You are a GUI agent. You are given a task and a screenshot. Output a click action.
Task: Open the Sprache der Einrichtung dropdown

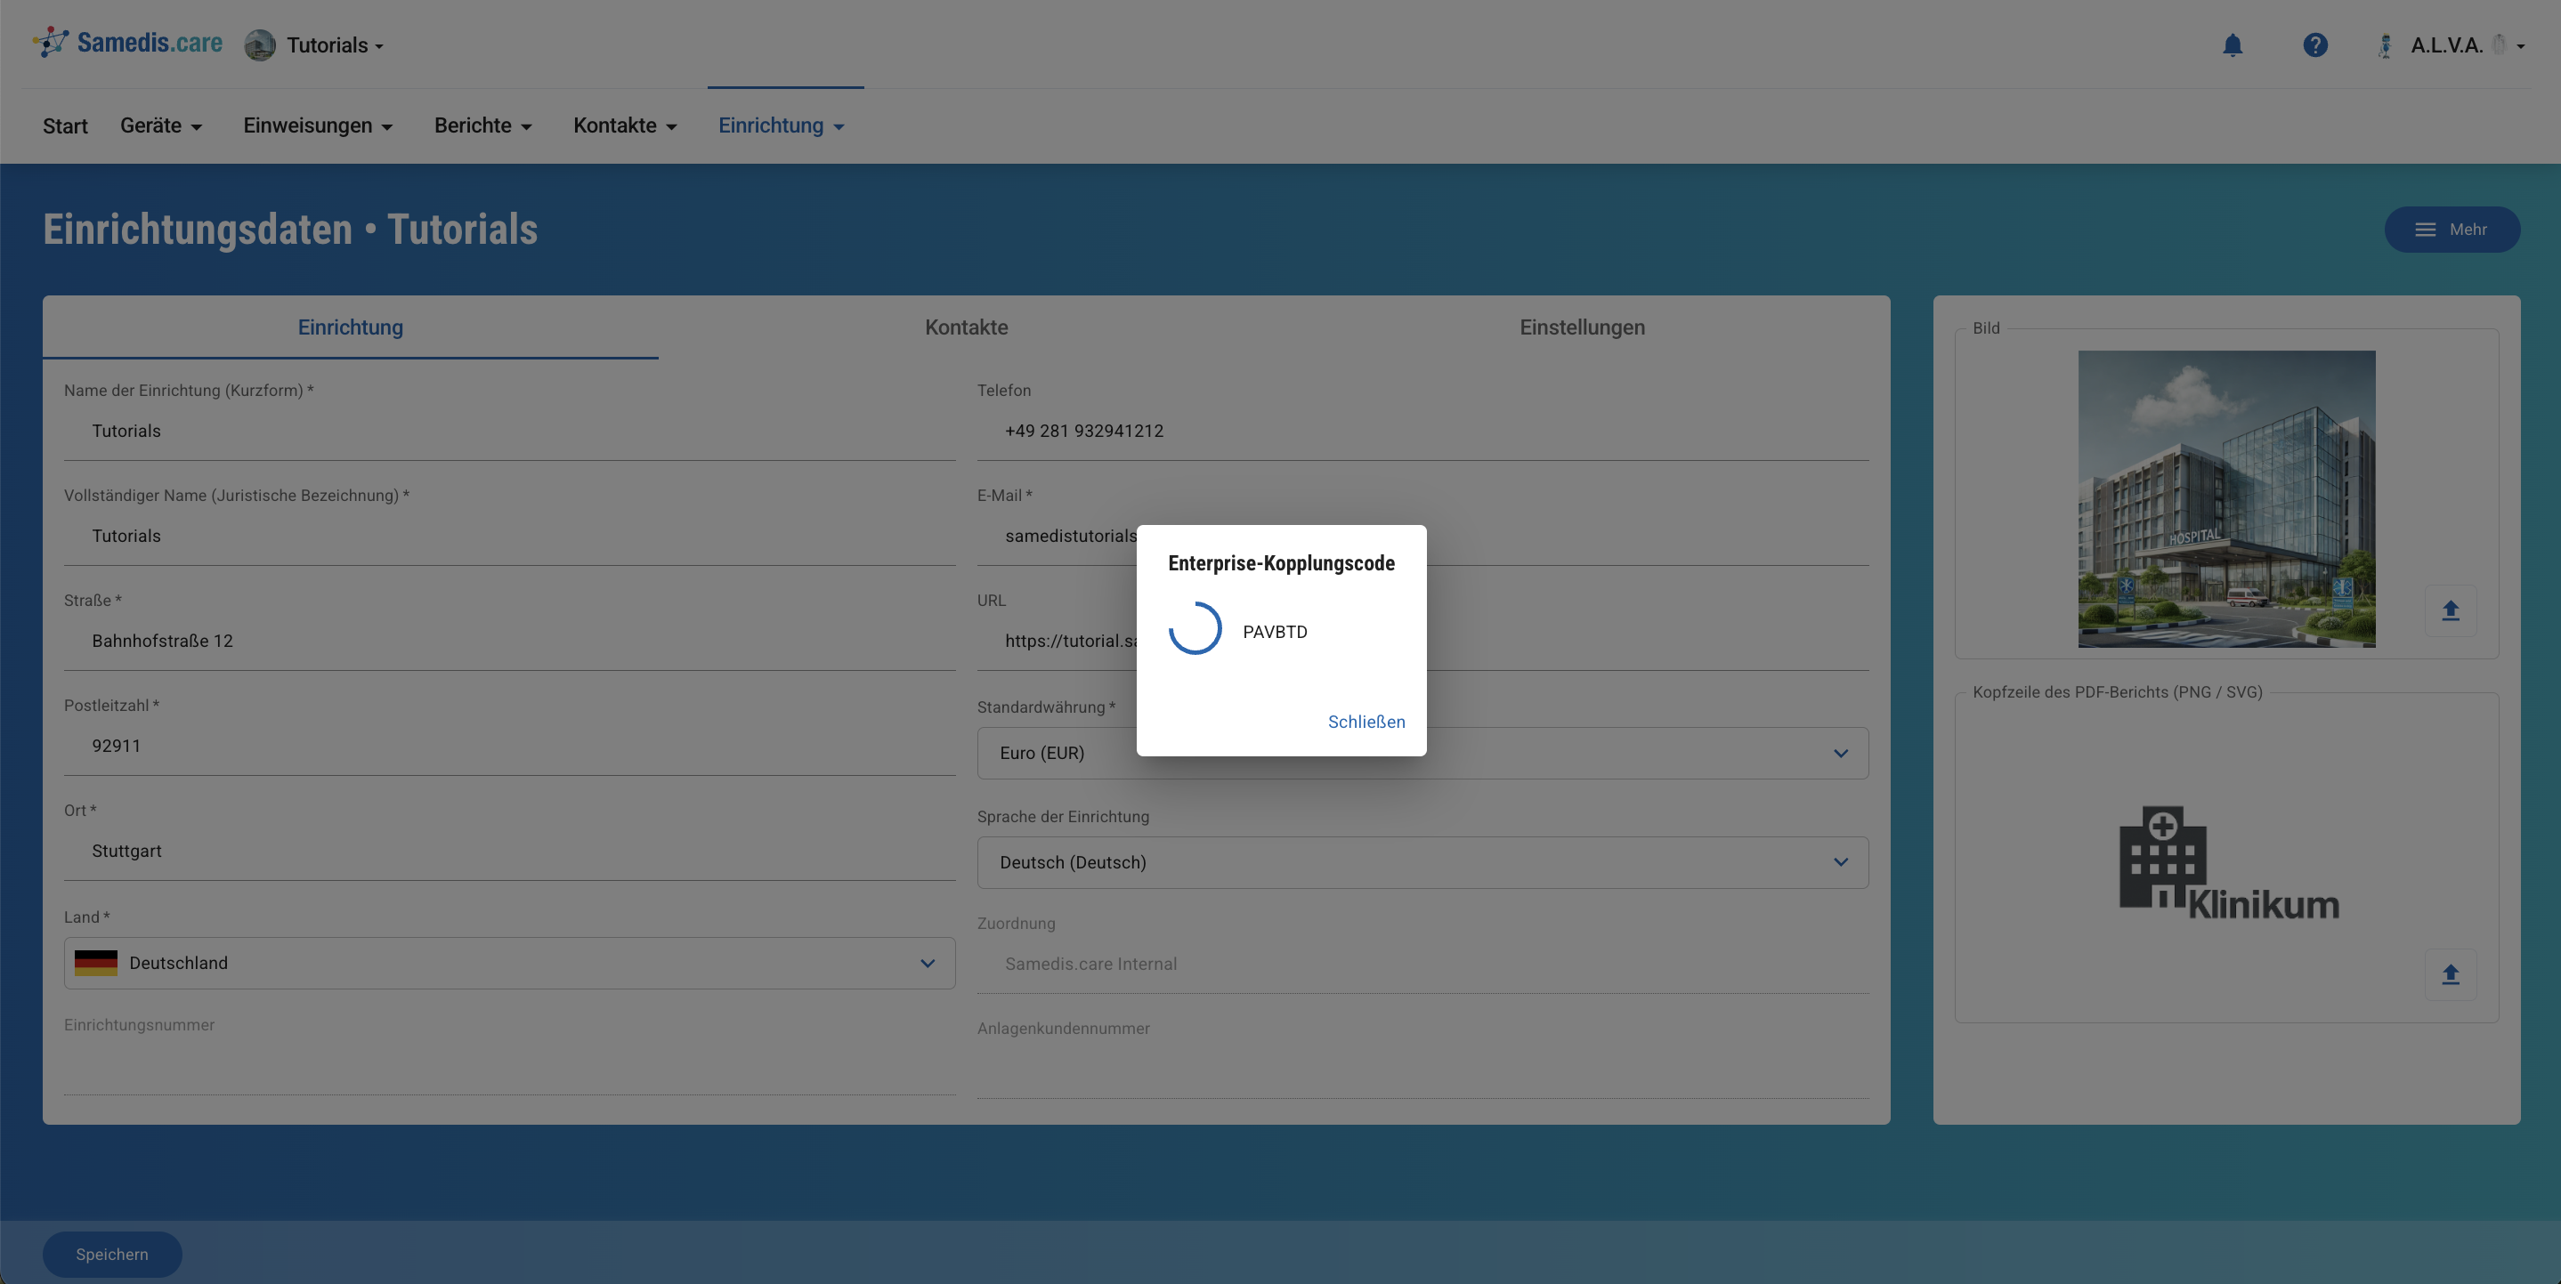pyautogui.click(x=1840, y=862)
